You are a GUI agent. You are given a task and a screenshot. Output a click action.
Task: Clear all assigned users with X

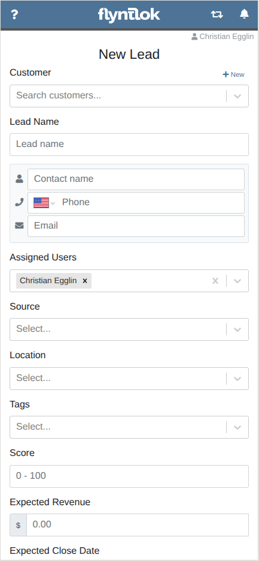(x=215, y=281)
